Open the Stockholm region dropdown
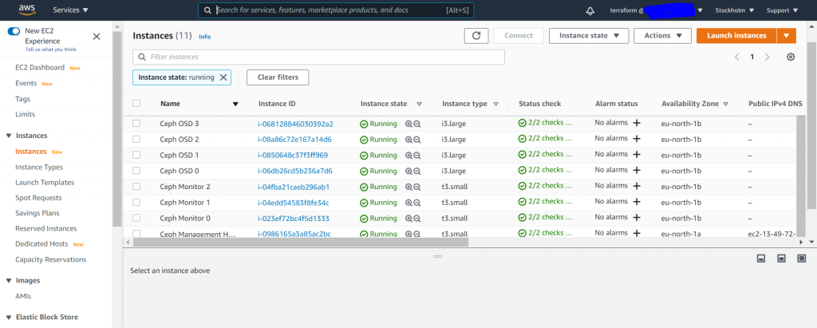The height and width of the screenshot is (328, 817). click(x=736, y=10)
